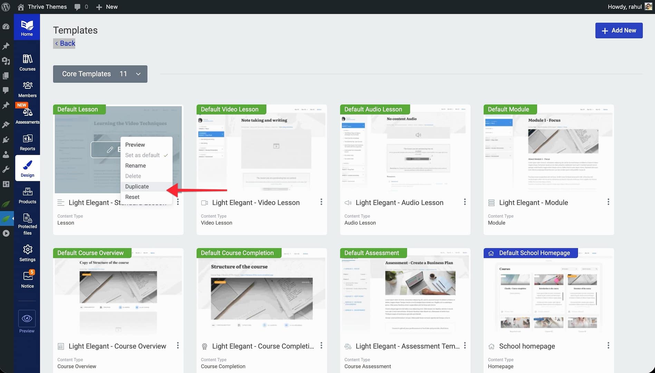
Task: Go to Assessments in the sidebar
Action: [x=27, y=116]
